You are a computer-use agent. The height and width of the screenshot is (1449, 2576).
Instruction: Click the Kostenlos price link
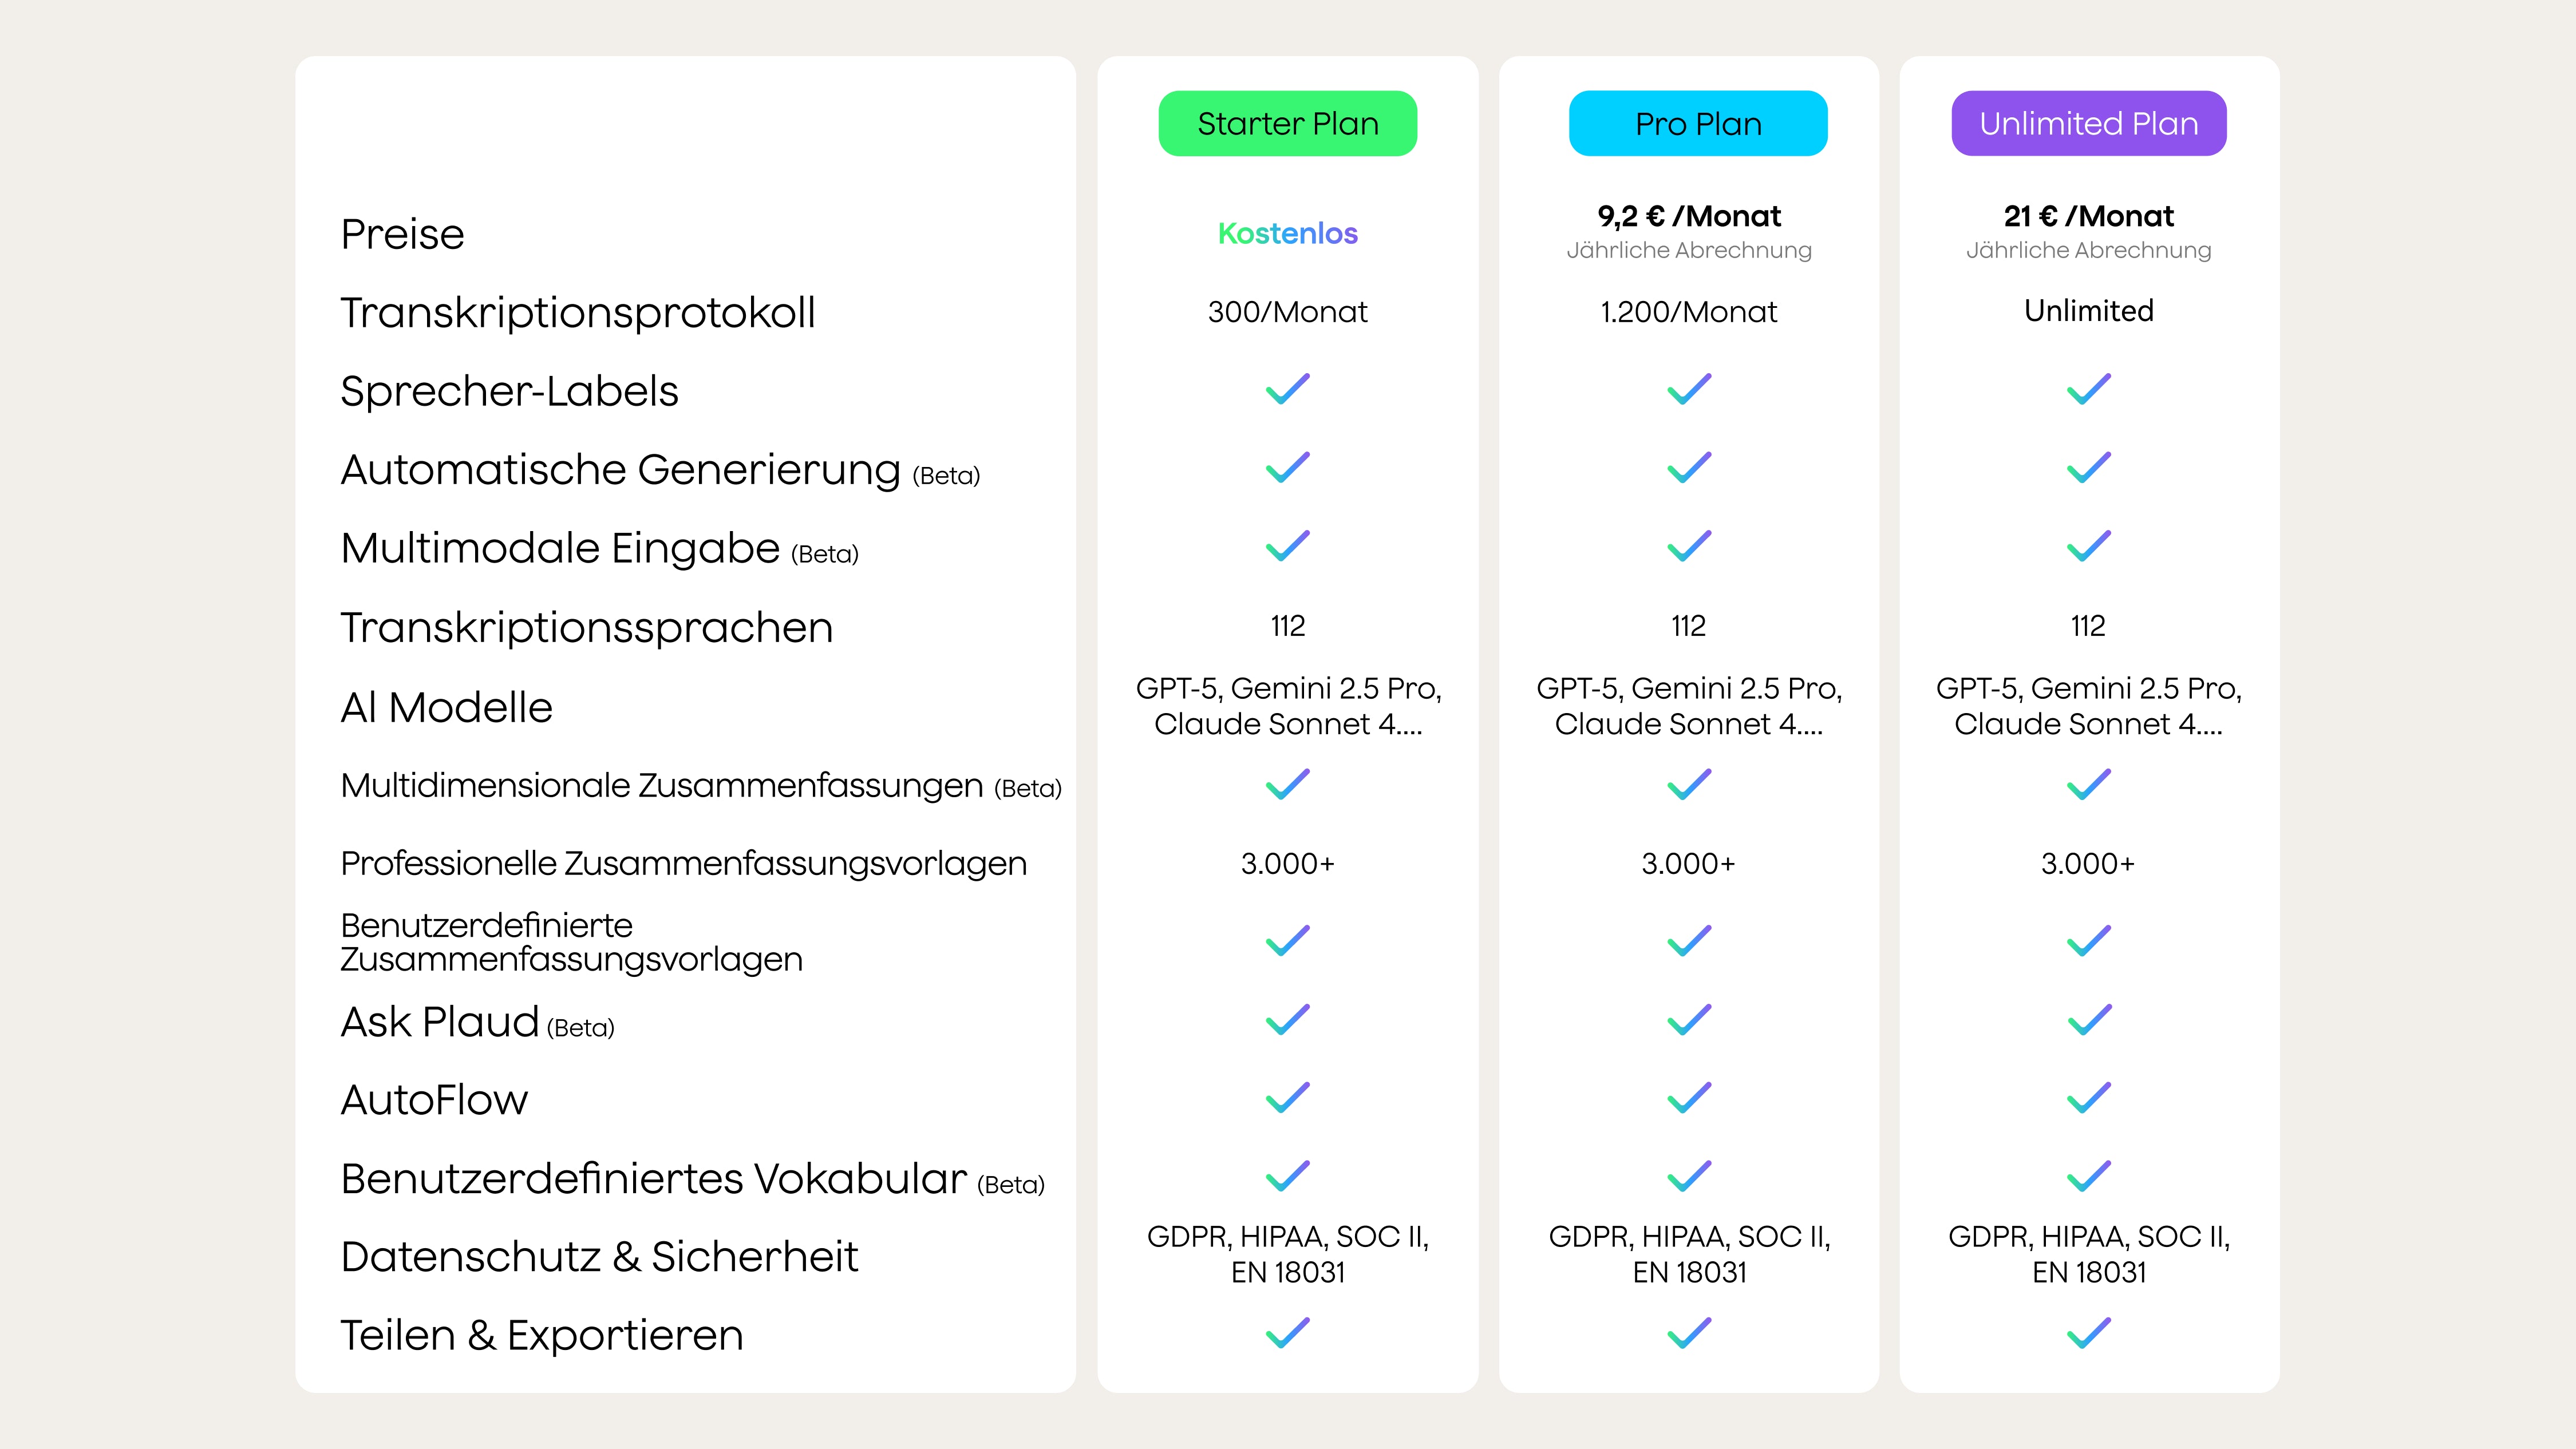click(1287, 233)
